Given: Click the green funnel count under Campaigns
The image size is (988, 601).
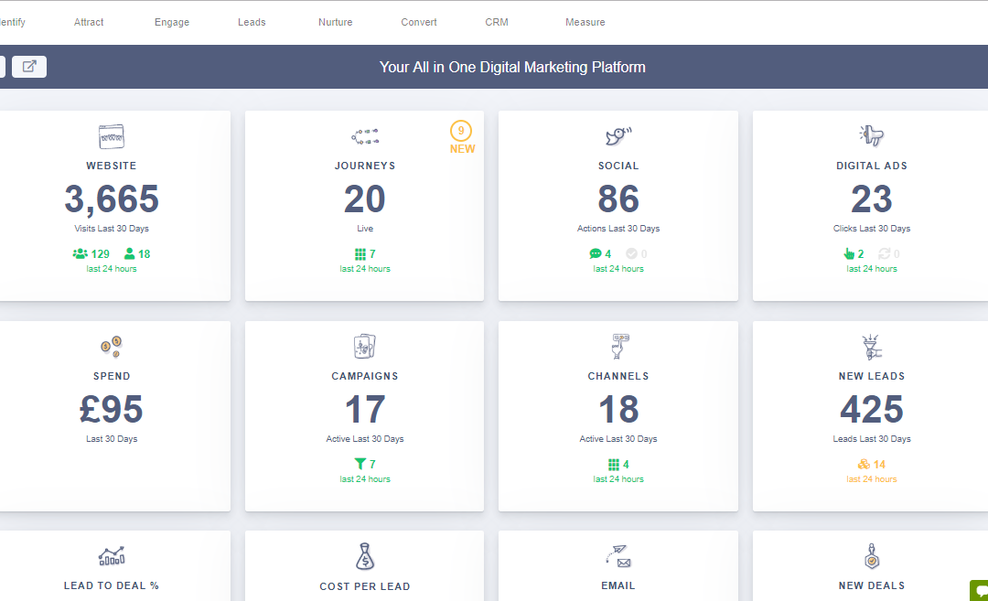Looking at the screenshot, I should (x=365, y=464).
